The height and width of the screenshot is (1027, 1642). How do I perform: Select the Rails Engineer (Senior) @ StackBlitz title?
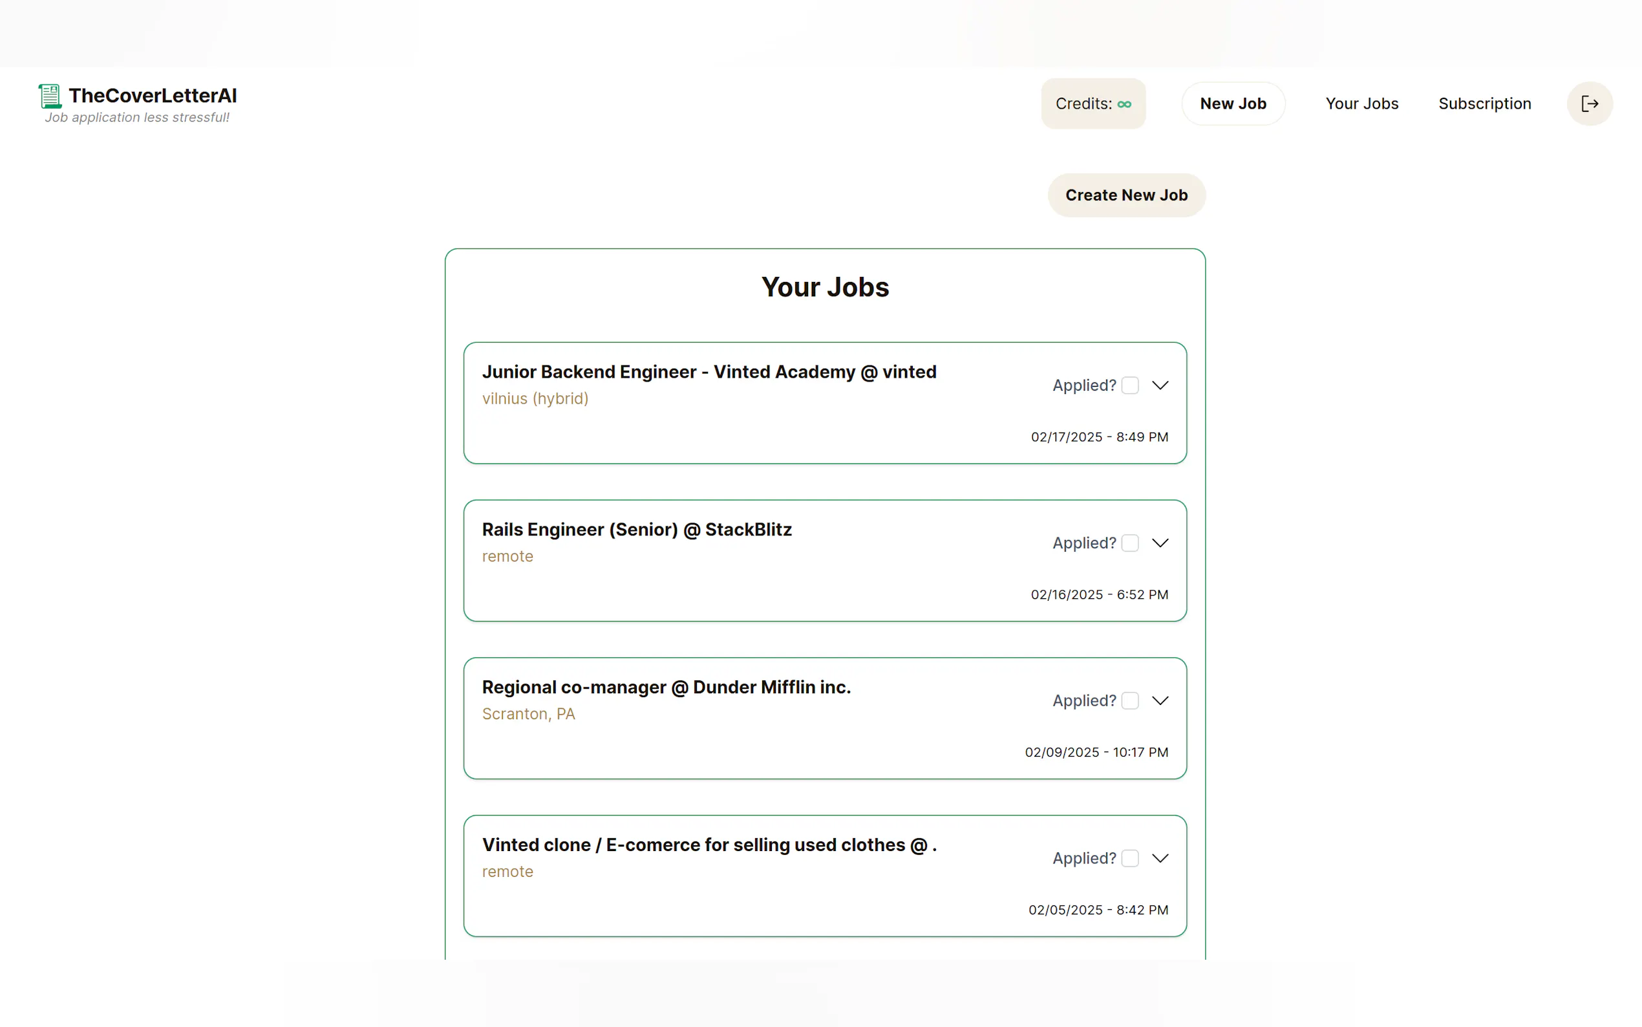coord(637,530)
